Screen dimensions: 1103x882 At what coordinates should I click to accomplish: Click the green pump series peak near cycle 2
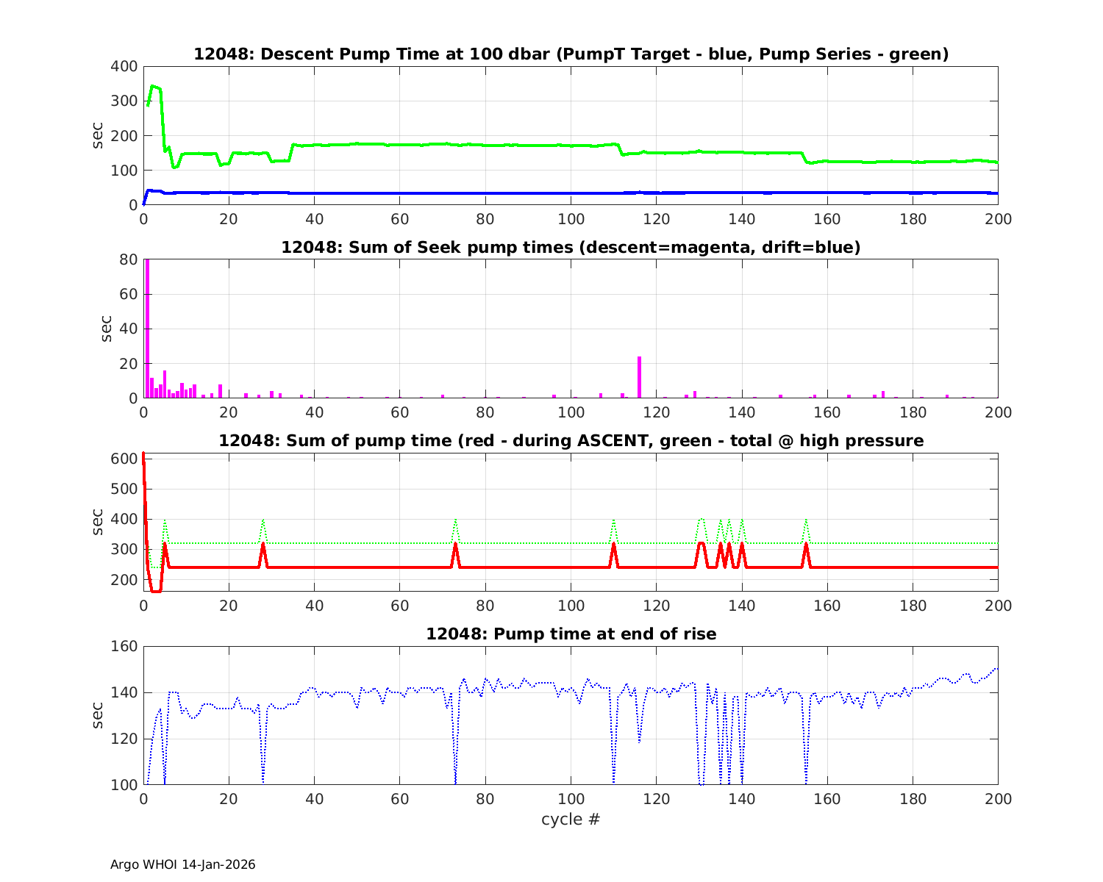pos(153,87)
